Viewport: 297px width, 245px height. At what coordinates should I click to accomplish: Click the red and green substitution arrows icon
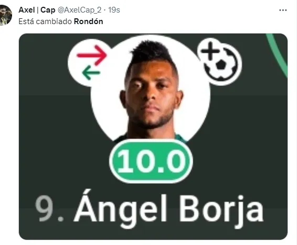point(90,63)
